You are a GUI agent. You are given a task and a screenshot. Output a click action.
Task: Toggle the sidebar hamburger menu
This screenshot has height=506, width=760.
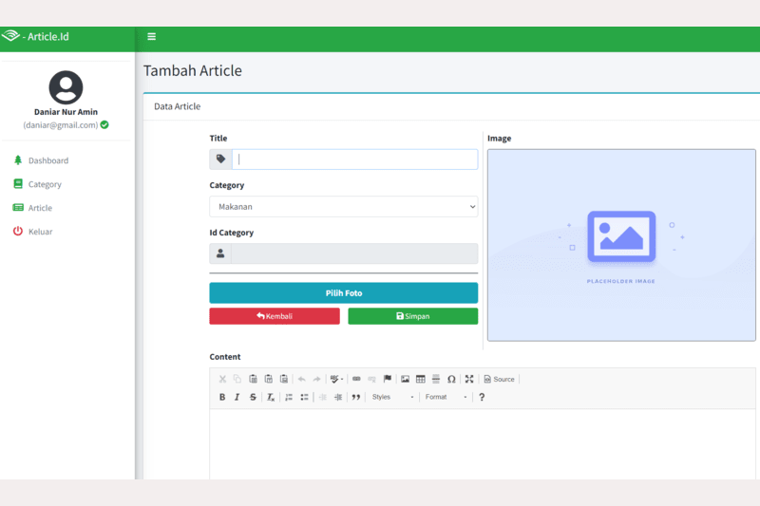tap(152, 37)
